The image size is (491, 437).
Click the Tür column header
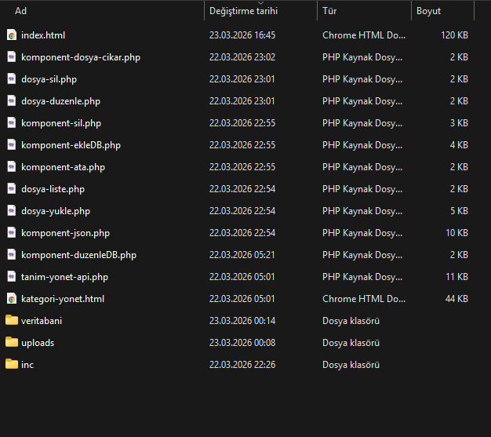point(329,11)
